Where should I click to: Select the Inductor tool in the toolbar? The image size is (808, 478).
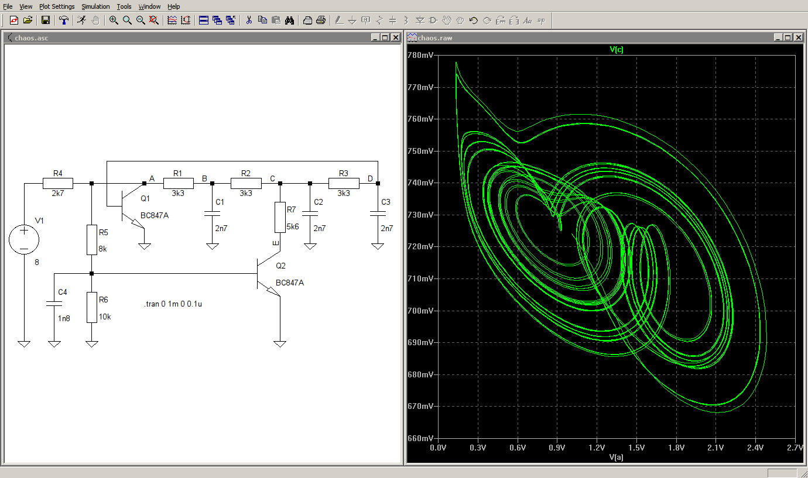pos(406,20)
